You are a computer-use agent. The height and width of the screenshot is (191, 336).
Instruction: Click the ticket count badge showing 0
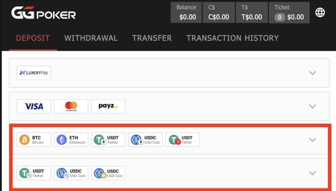point(280,17)
